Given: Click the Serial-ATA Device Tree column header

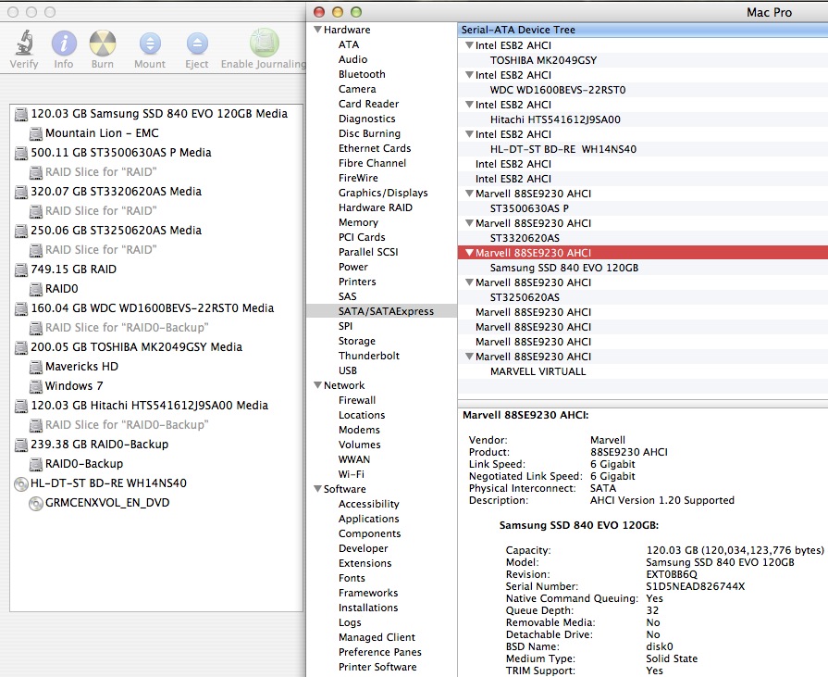Looking at the screenshot, I should click(643, 30).
